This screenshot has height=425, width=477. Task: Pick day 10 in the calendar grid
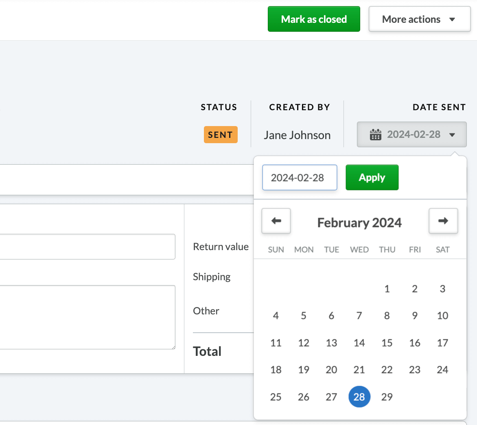442,316
